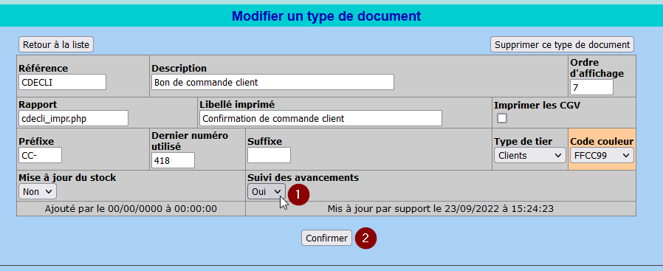The height and width of the screenshot is (271, 663).
Task: Click the Préfixe field containing CC-
Action: pos(40,155)
